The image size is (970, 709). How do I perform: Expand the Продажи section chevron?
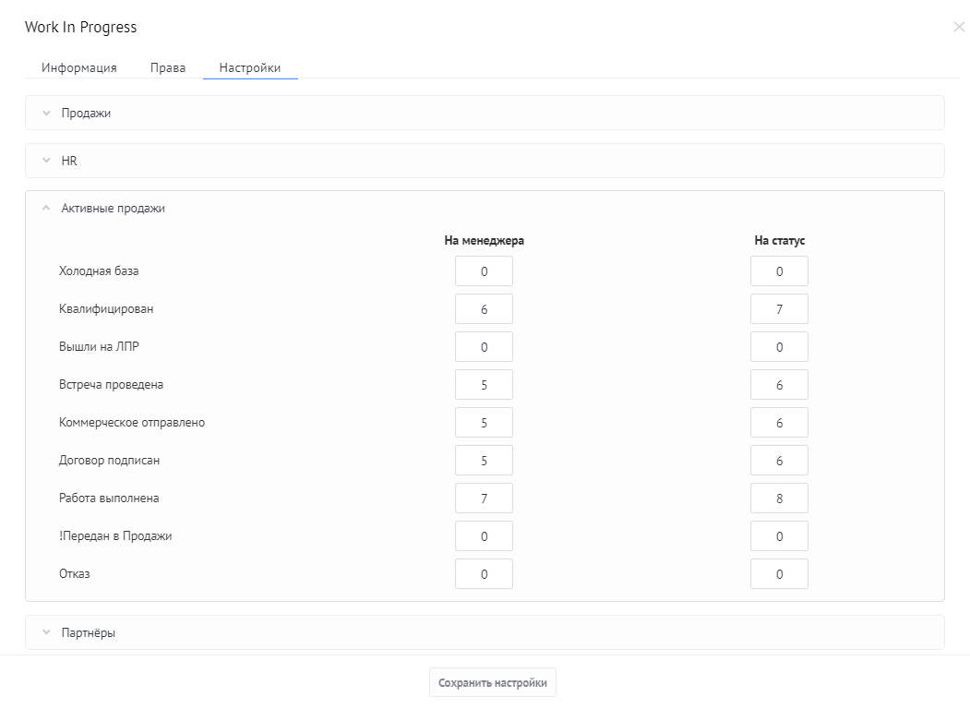pos(46,114)
